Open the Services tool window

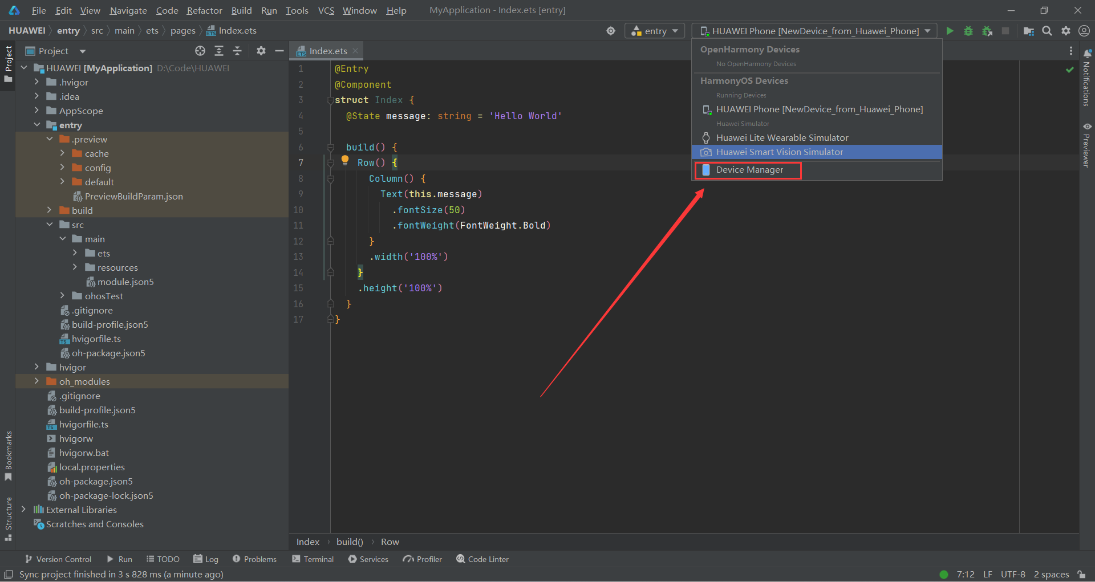click(x=368, y=559)
